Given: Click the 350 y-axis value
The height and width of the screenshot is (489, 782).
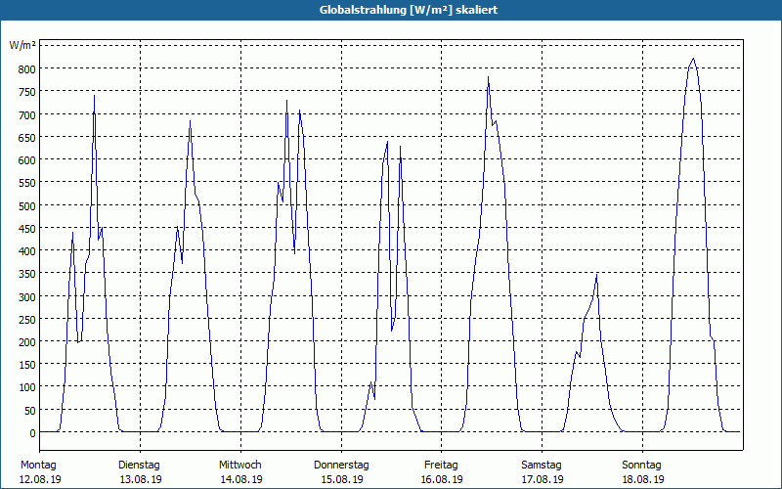Looking at the screenshot, I should pyautogui.click(x=27, y=274).
